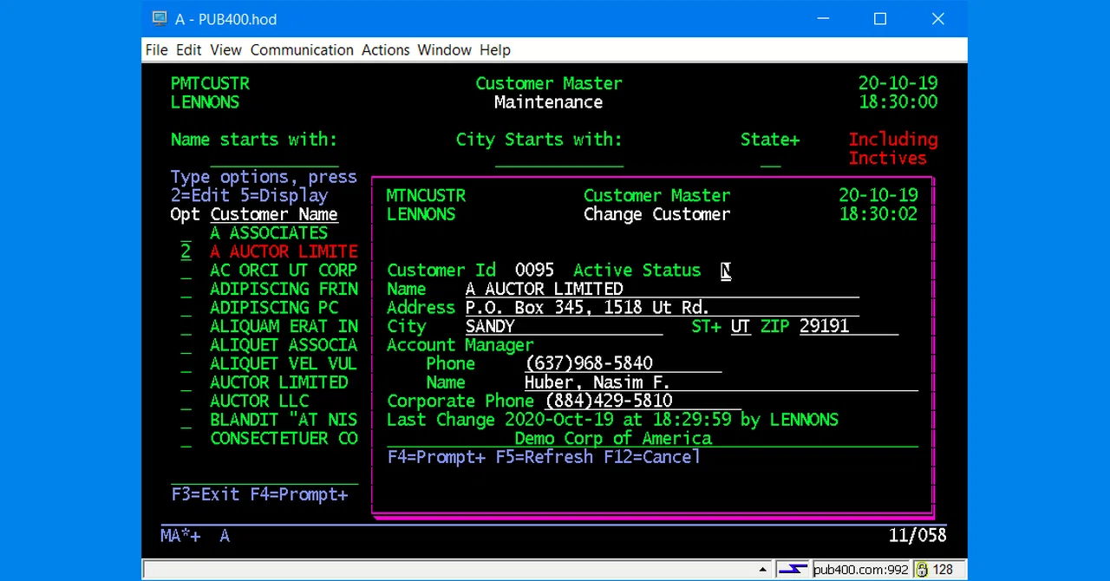Click the status bar dropdown arrow

763,570
